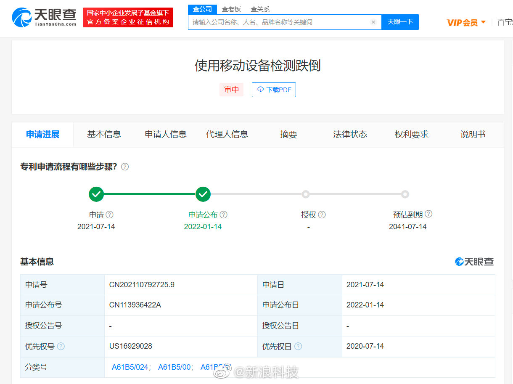This screenshot has height=384, width=513.
Task: Open classification link A61B5/024
Action: tap(130, 367)
